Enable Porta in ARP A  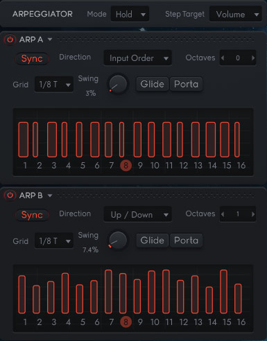point(186,84)
